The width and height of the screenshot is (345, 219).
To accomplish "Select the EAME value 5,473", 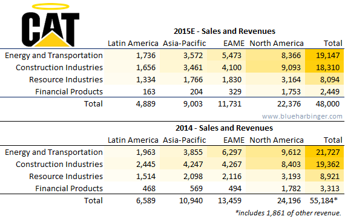I will pyautogui.click(x=232, y=55).
